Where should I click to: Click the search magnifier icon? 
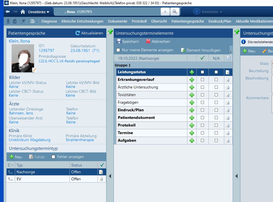coord(175,12)
